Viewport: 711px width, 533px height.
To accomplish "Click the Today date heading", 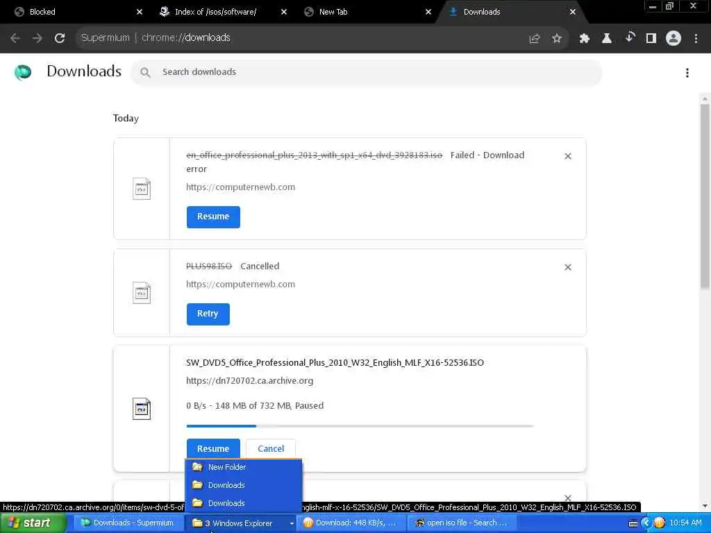I will (x=126, y=118).
